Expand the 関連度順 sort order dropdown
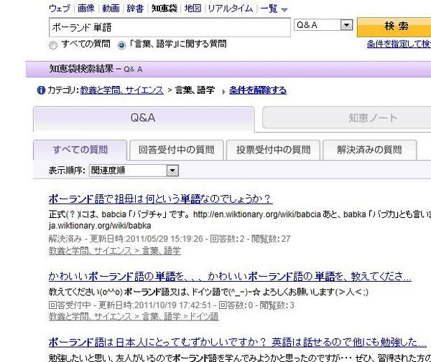Screen dimensions: 431x362 pyautogui.click(x=172, y=171)
